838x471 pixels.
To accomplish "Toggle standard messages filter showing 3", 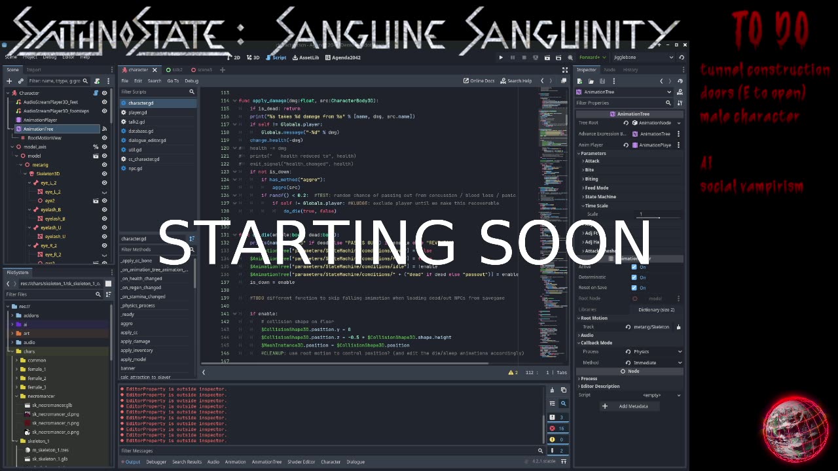I will [x=557, y=417].
